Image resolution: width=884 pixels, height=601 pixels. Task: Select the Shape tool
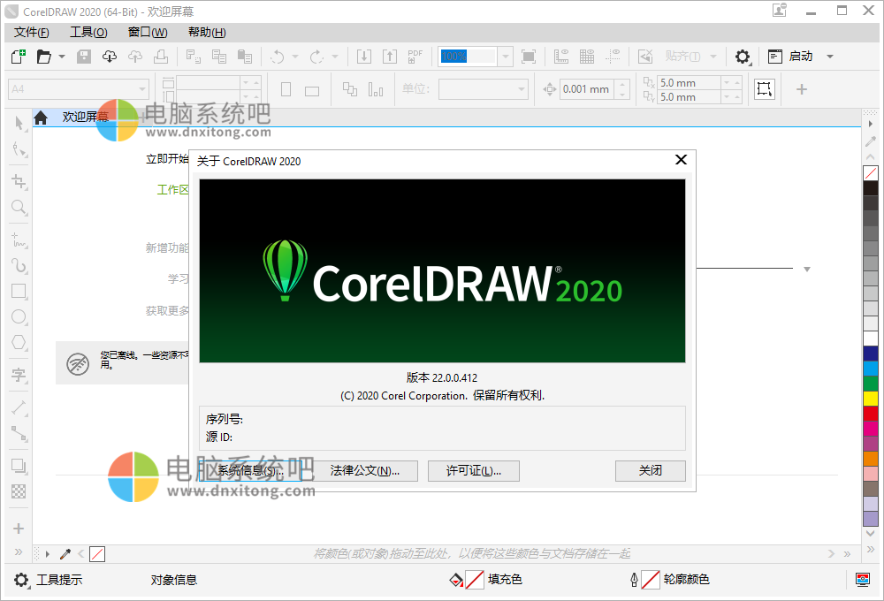coord(19,149)
